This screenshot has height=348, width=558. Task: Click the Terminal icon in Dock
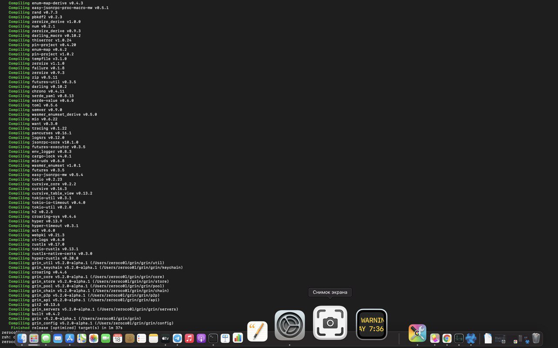click(213, 338)
